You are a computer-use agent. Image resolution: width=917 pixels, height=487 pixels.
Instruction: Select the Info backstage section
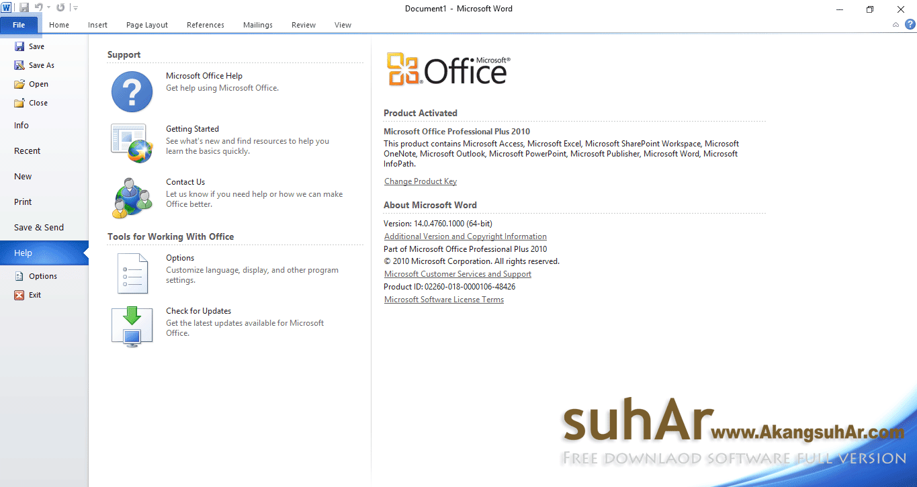click(21, 126)
